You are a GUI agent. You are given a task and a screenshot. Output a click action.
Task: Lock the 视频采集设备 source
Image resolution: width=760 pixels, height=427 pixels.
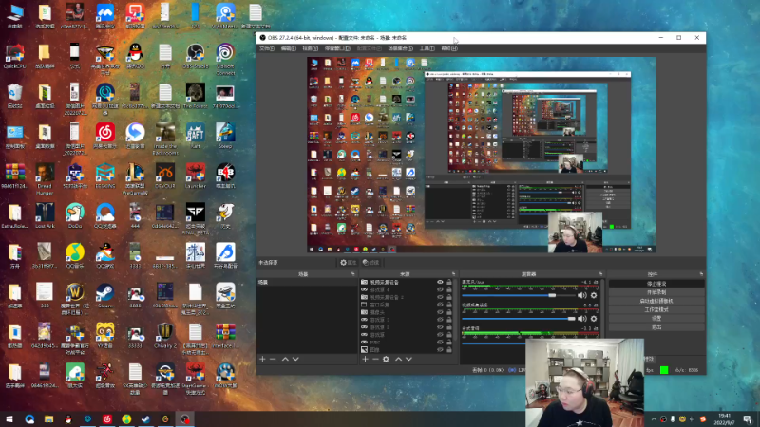point(449,282)
